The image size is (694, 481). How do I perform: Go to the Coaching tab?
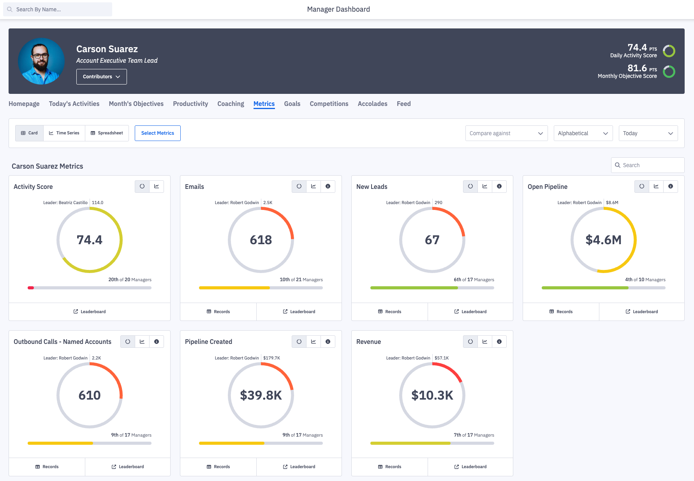click(x=231, y=104)
